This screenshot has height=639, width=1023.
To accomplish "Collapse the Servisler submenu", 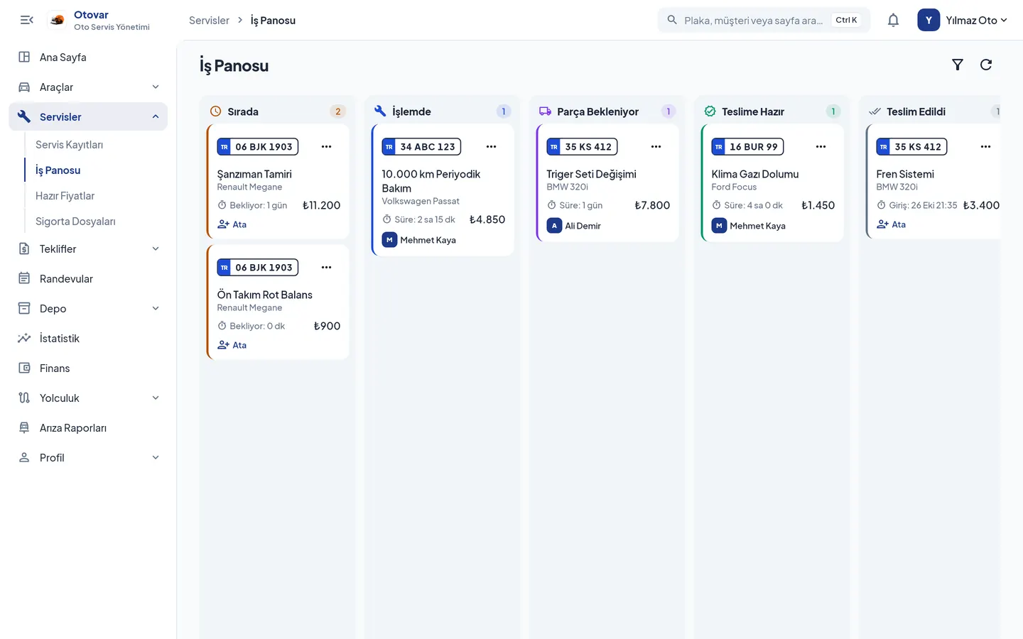I will 156,116.
